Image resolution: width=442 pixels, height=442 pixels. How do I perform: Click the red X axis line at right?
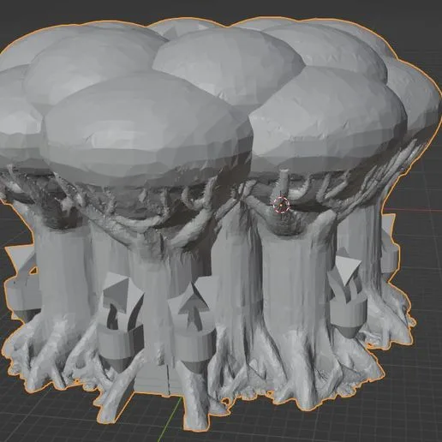tap(418, 210)
